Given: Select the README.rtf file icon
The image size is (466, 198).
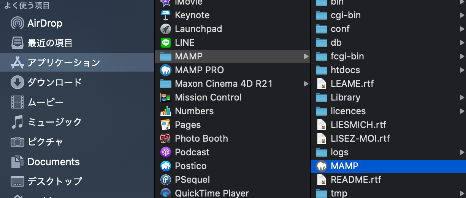Looking at the screenshot, I should (x=322, y=180).
